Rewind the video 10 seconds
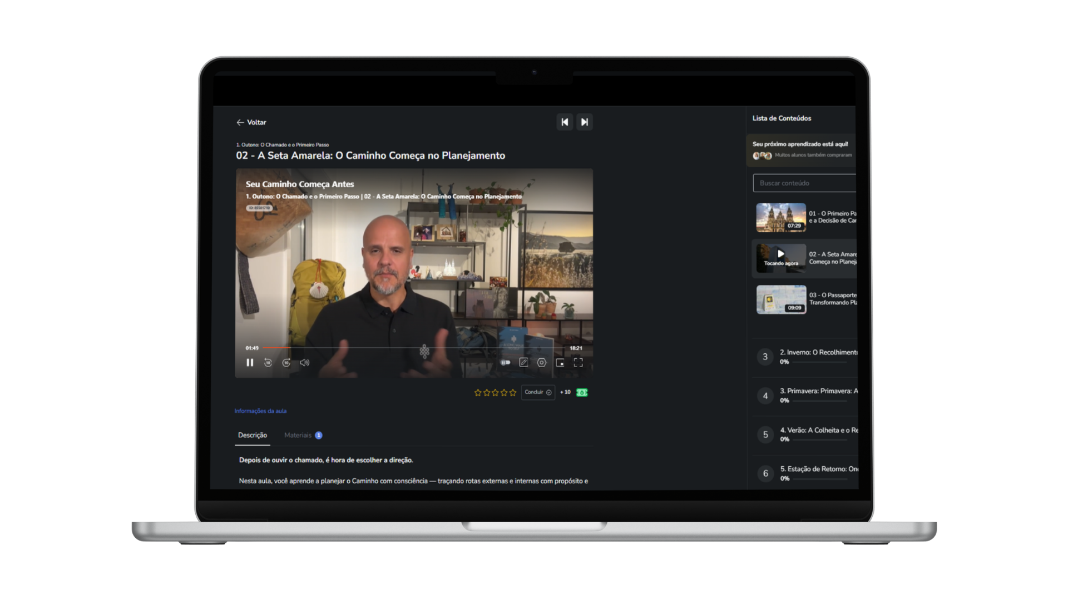 (x=268, y=362)
